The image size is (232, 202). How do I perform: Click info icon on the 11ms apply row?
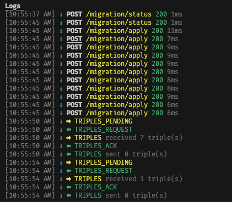click(61, 31)
